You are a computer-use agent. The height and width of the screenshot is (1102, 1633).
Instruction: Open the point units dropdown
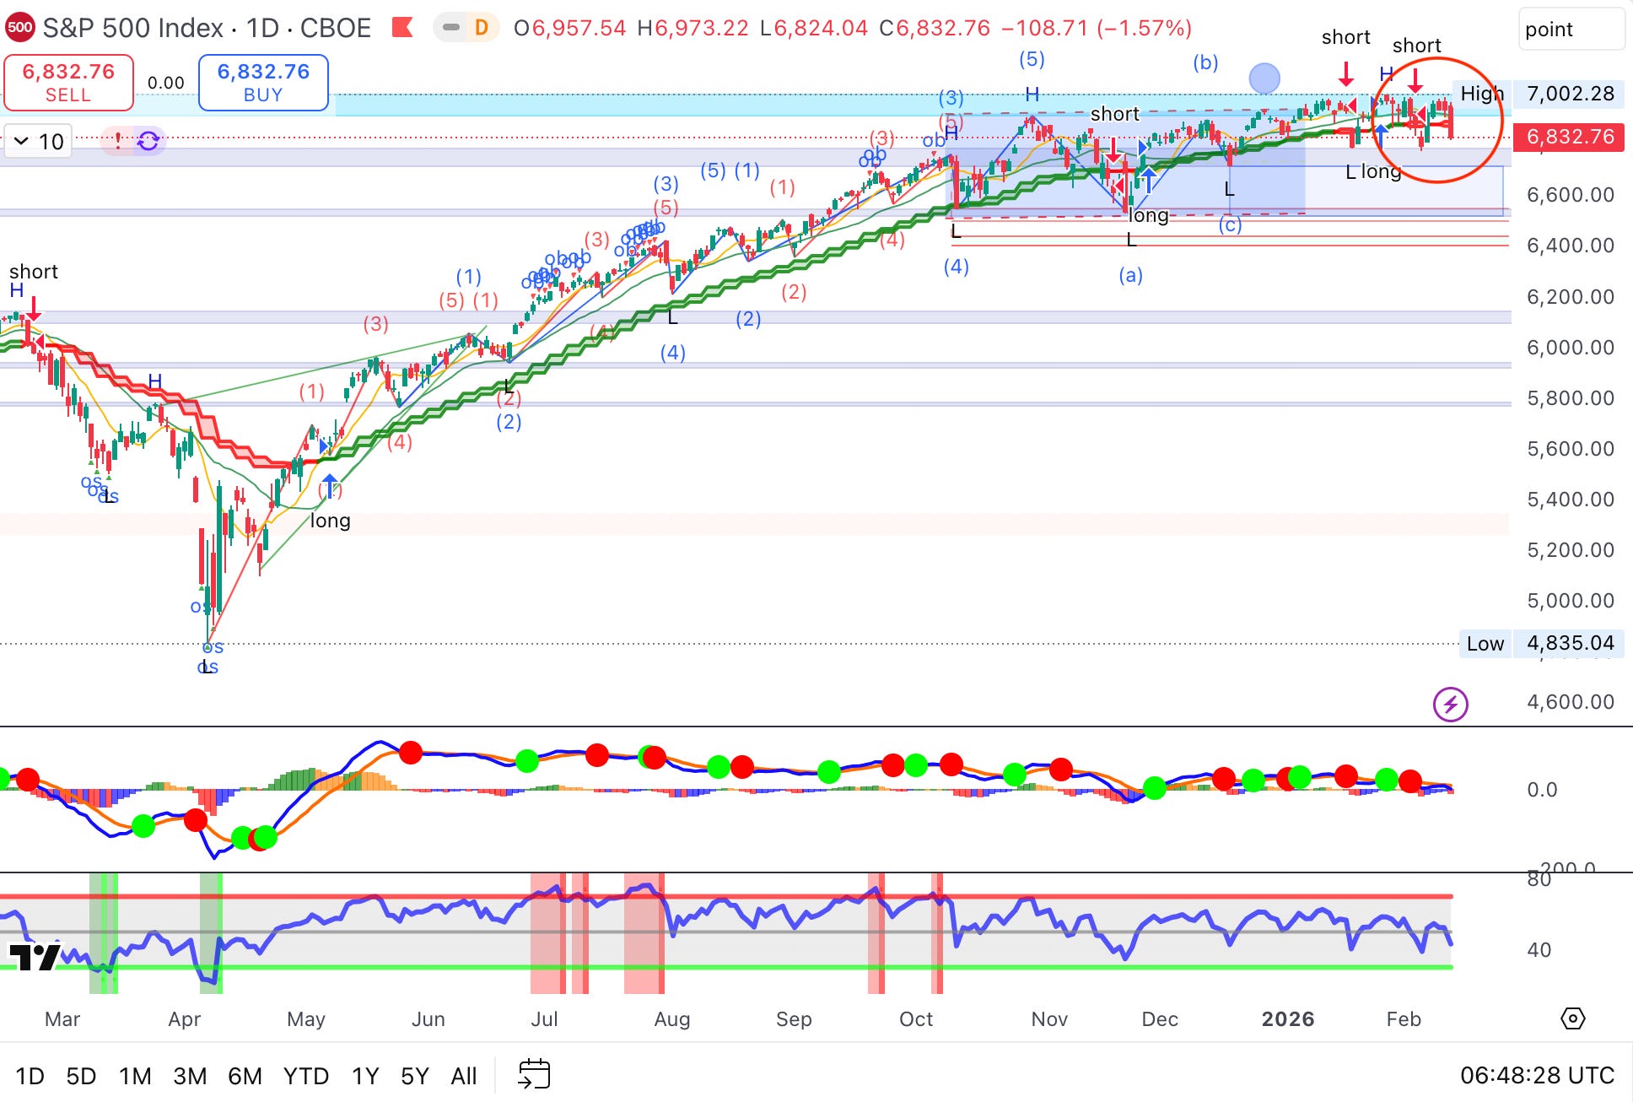pos(1571,30)
